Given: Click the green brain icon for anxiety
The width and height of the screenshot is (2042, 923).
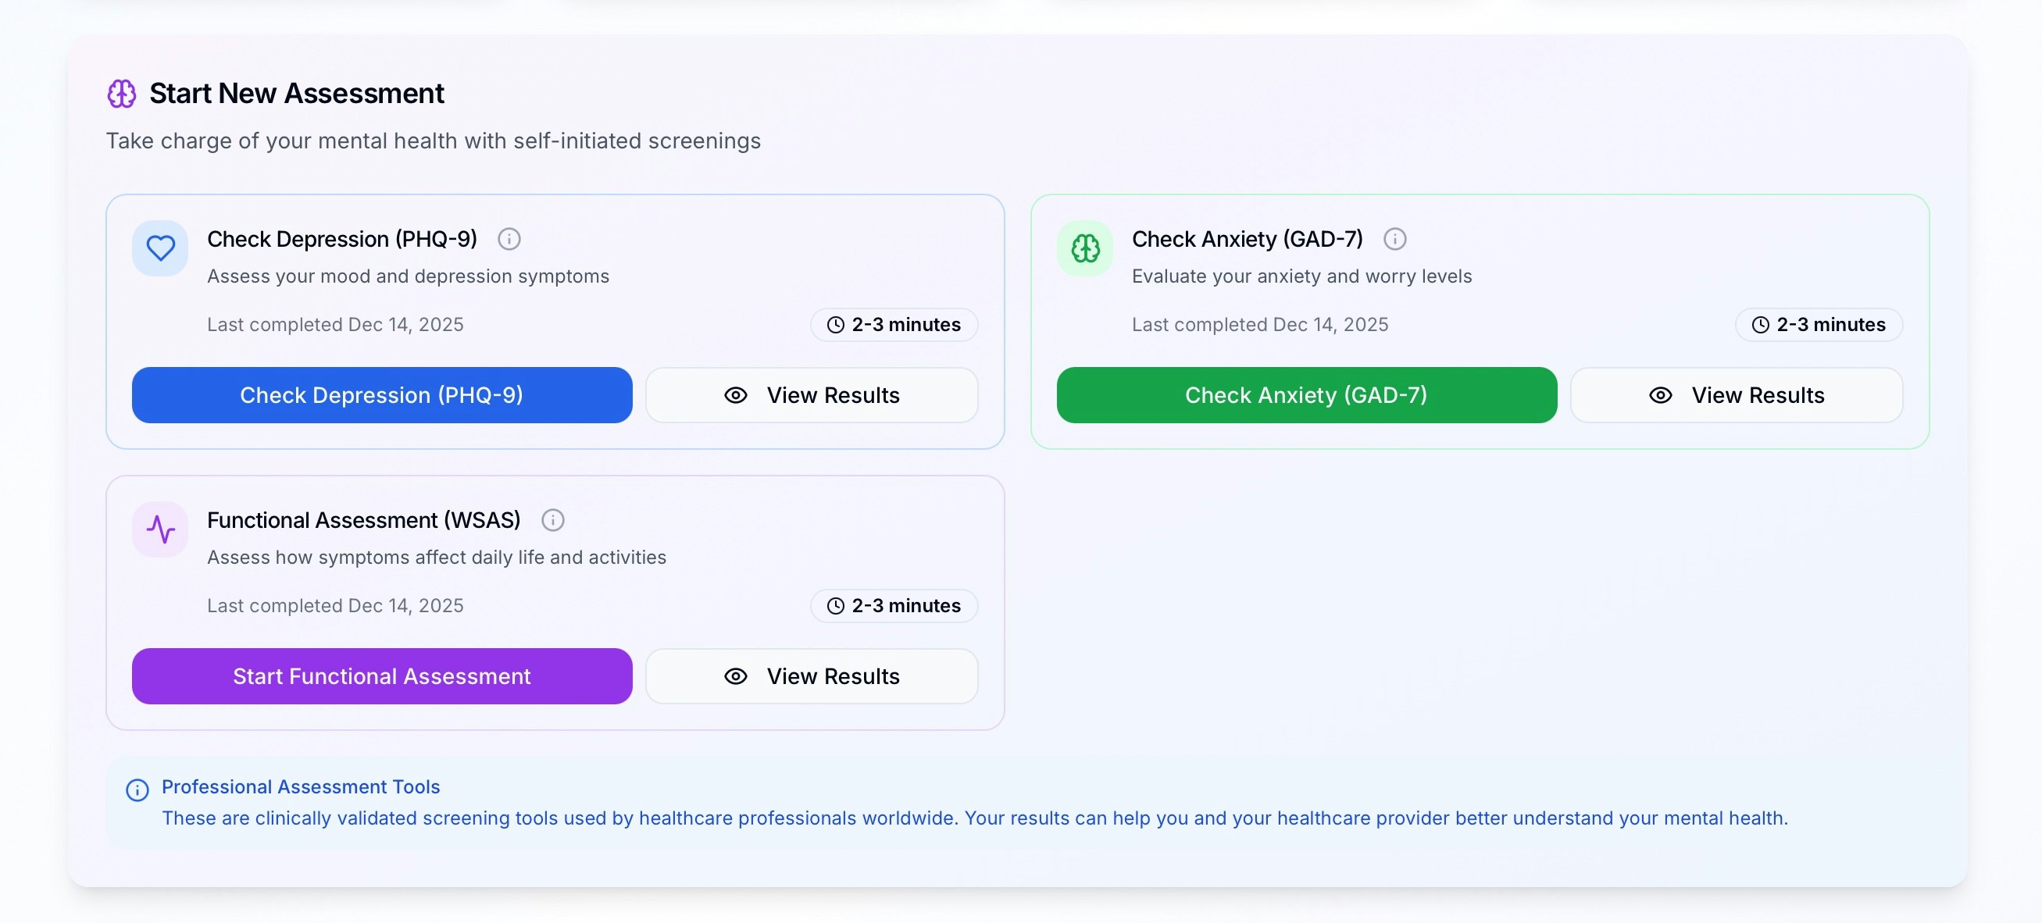Looking at the screenshot, I should point(1084,248).
